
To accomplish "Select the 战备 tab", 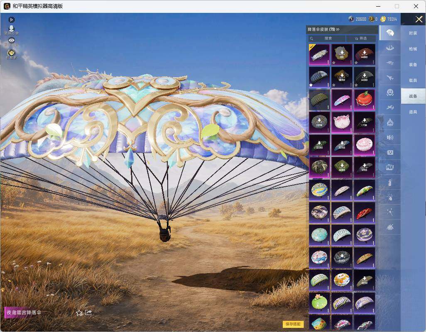I will click(x=413, y=96).
